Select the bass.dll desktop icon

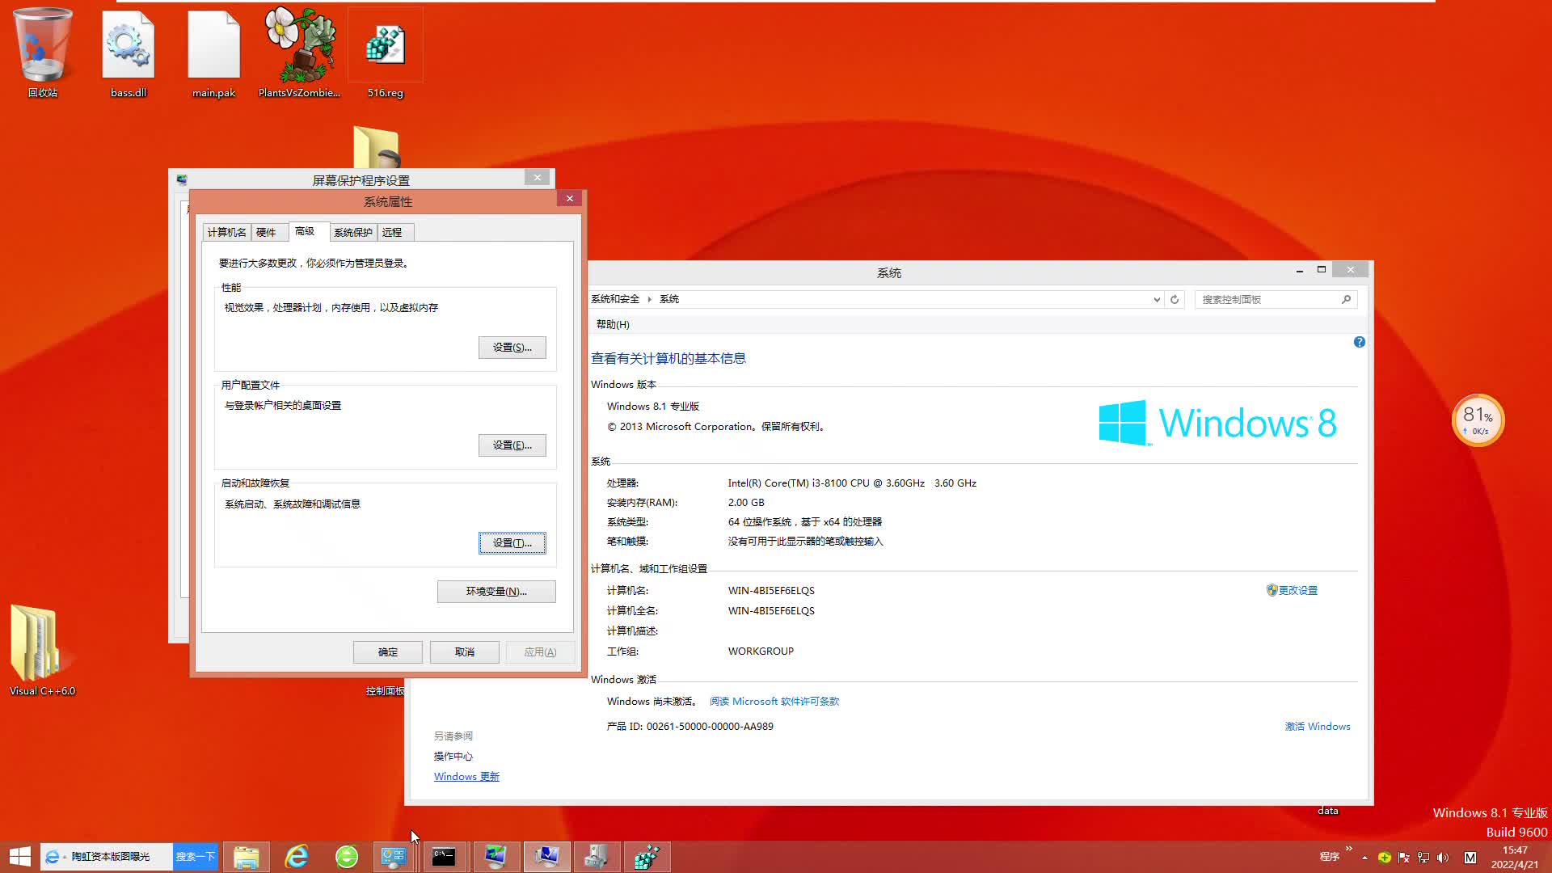(128, 44)
